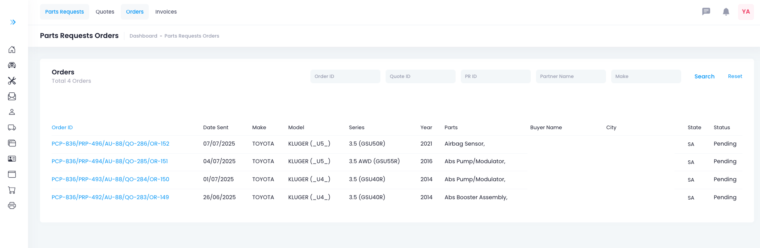The image size is (760, 248).
Task: Switch to the Quotes tab
Action: point(105,12)
